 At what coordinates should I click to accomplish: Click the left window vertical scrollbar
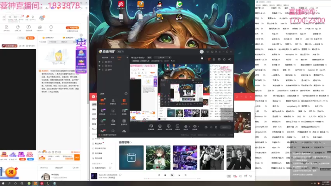coord(88,59)
